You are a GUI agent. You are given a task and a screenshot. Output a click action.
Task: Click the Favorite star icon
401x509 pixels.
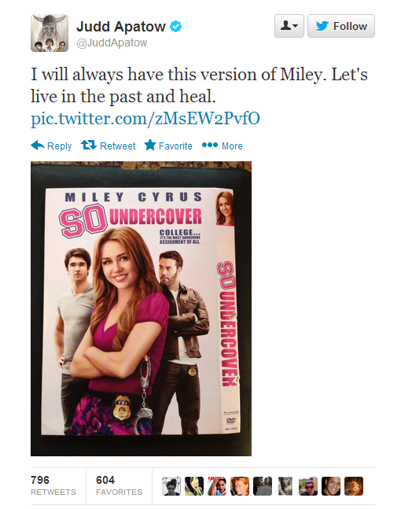pyautogui.click(x=150, y=145)
